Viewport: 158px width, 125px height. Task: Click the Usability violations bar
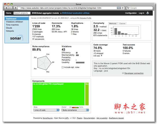click(x=80, y=63)
